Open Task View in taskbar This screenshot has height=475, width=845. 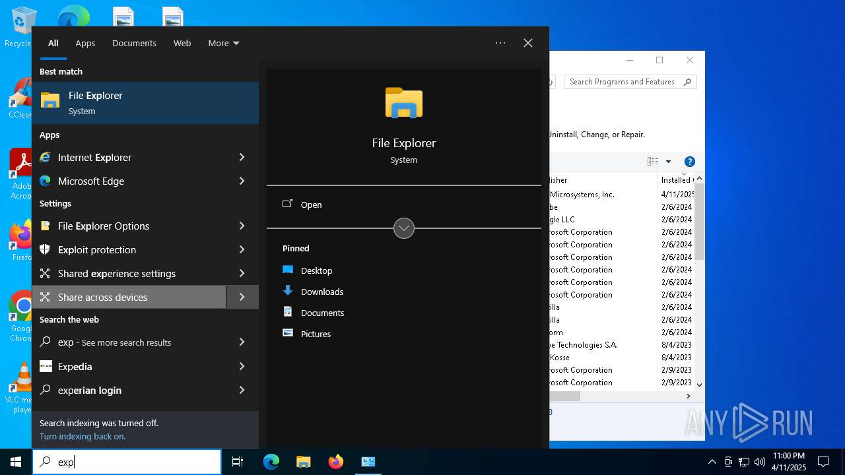(238, 462)
